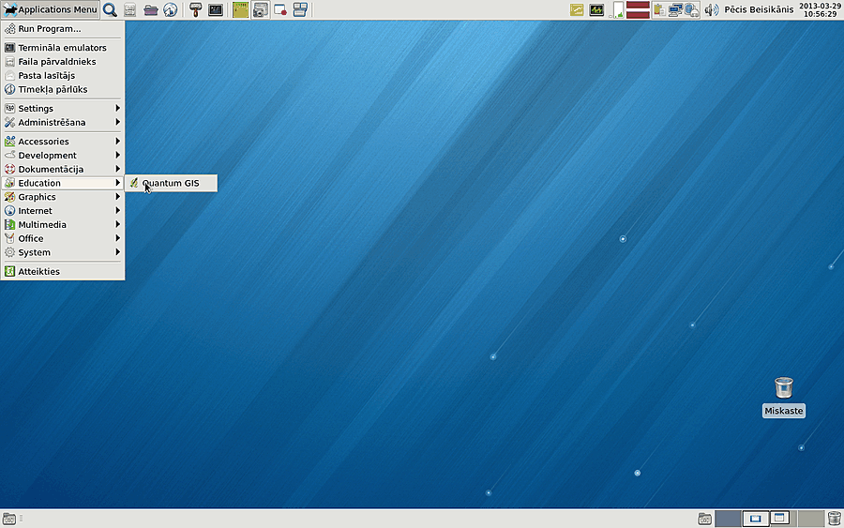Expand the Dokumentācija submenu

(63, 169)
